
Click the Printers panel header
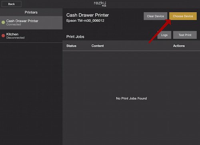(31, 12)
